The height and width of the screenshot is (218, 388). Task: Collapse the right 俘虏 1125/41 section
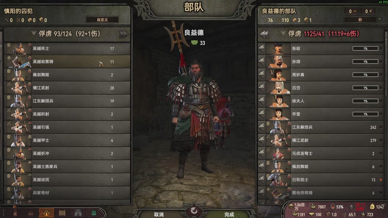[283, 33]
